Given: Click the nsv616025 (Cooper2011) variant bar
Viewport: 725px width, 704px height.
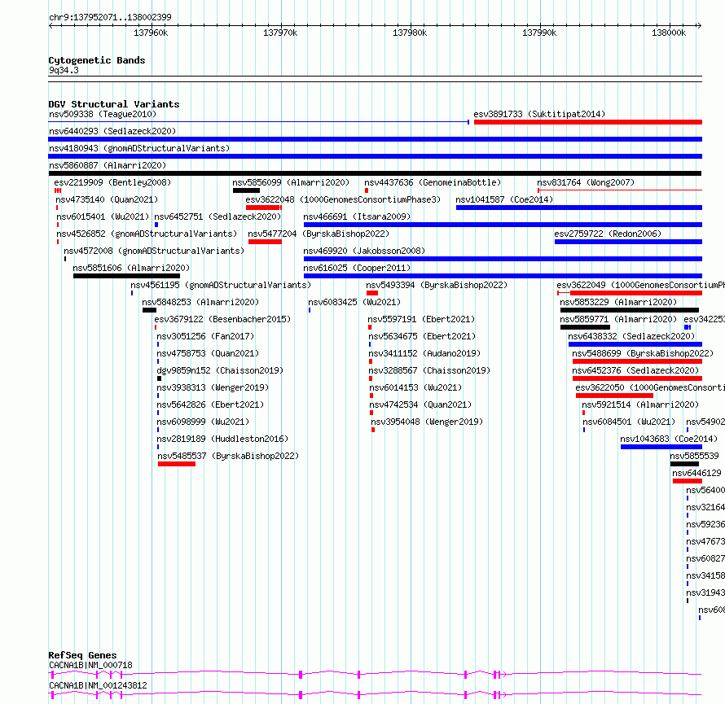Looking at the screenshot, I should 503,276.
